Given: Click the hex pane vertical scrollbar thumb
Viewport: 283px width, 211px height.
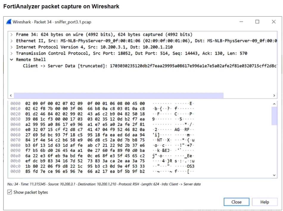Looking at the screenshot, I should [x=274, y=116].
